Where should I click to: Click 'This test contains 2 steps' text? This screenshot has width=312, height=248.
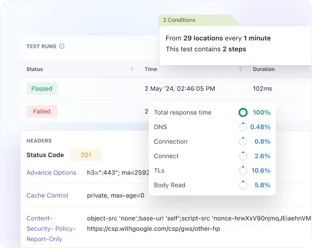[206, 49]
